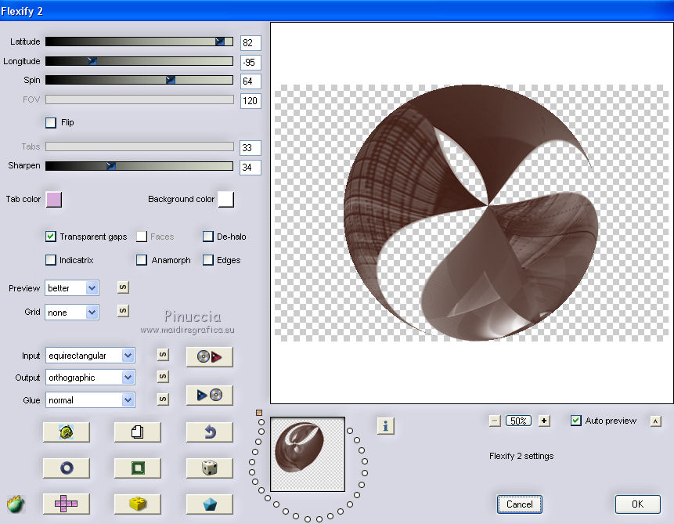Screen dimensions: 674x524
Task: Click the OK button
Action: (637, 504)
